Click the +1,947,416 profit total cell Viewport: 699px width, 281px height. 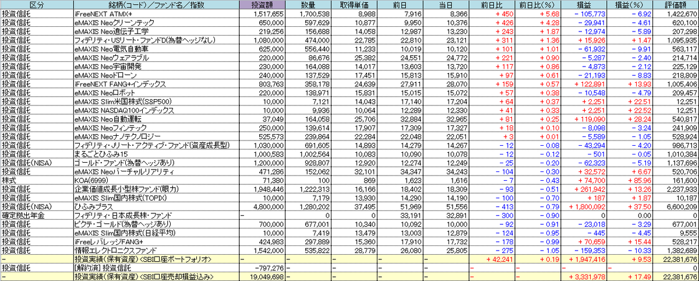point(584,259)
